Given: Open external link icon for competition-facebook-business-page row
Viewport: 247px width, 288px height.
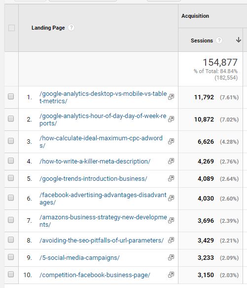Looking at the screenshot, I should click(x=171, y=275).
